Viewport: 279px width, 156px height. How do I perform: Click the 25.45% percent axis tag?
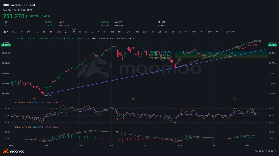(x=273, y=45)
